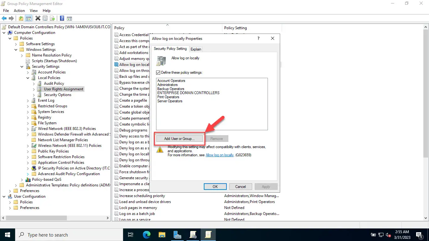The width and height of the screenshot is (429, 241).
Task: Select ENTERPRISE DOMAIN CONTROLLERS in the list
Action: pyautogui.click(x=188, y=93)
